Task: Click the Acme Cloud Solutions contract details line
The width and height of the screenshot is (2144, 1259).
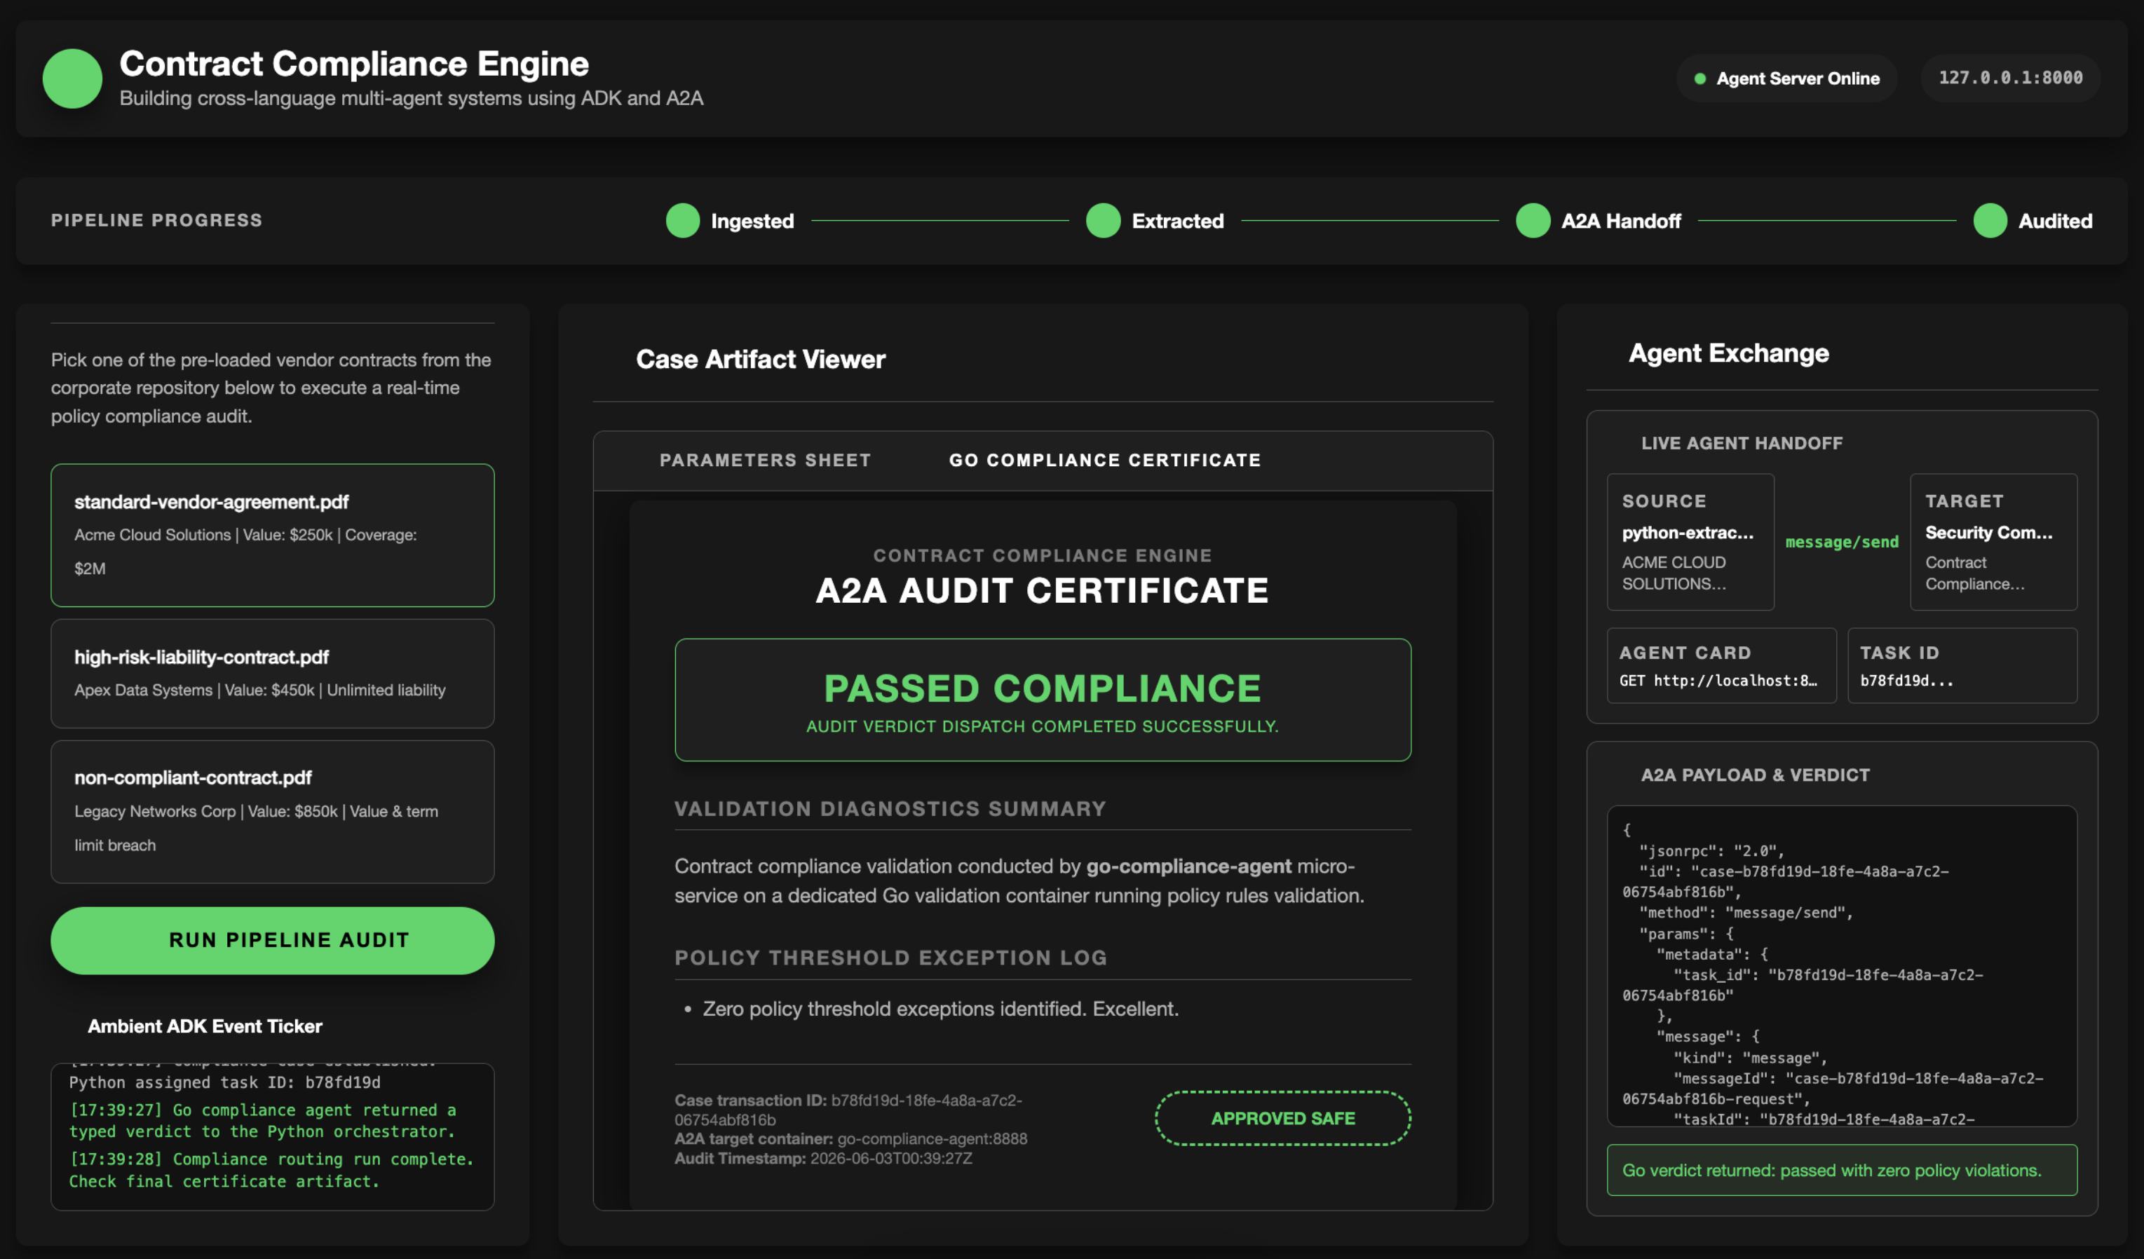Action: pos(245,551)
